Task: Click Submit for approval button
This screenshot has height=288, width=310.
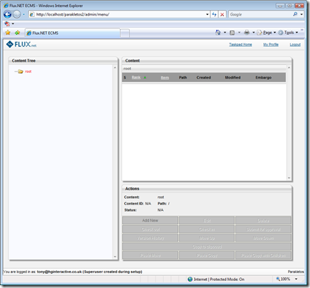Action: pos(263,229)
